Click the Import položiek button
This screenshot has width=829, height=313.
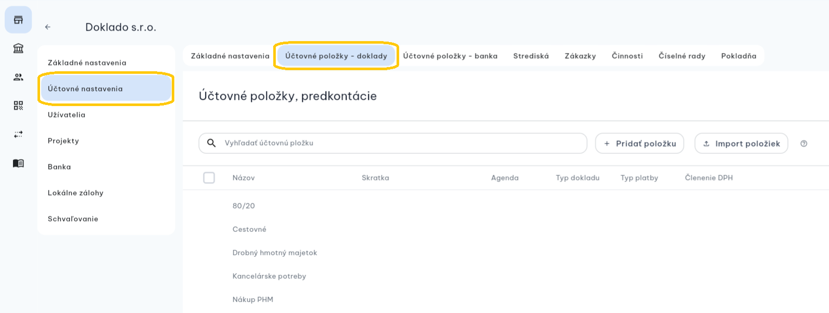[741, 144]
